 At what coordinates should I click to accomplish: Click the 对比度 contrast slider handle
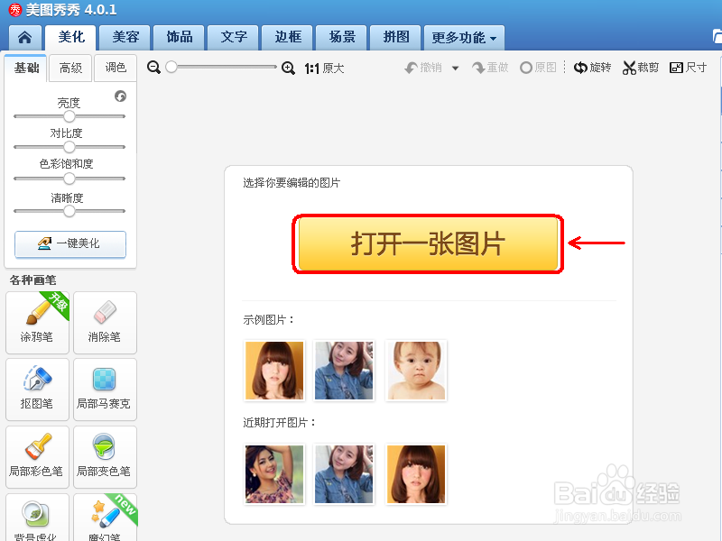click(x=69, y=147)
